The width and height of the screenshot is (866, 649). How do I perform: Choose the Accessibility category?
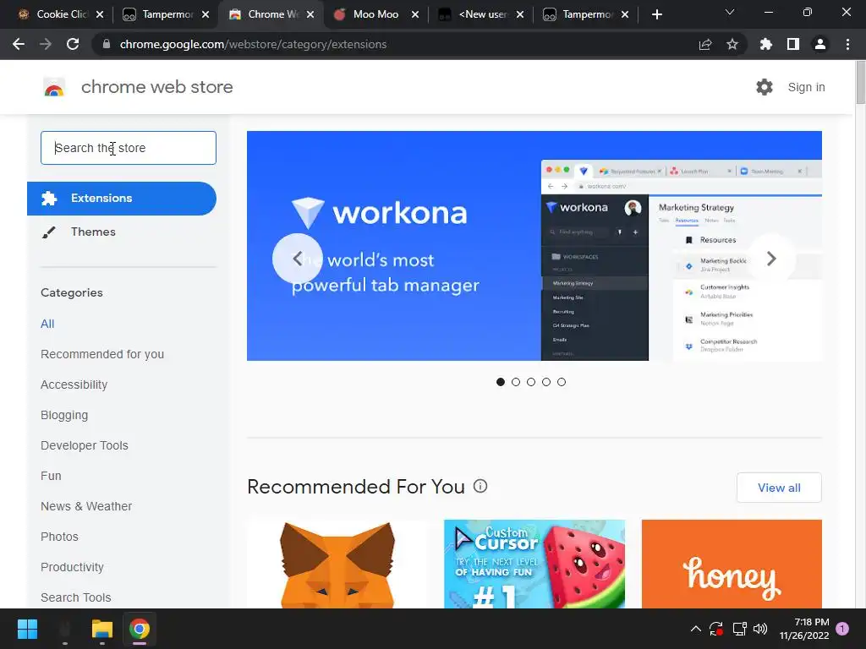(x=74, y=384)
